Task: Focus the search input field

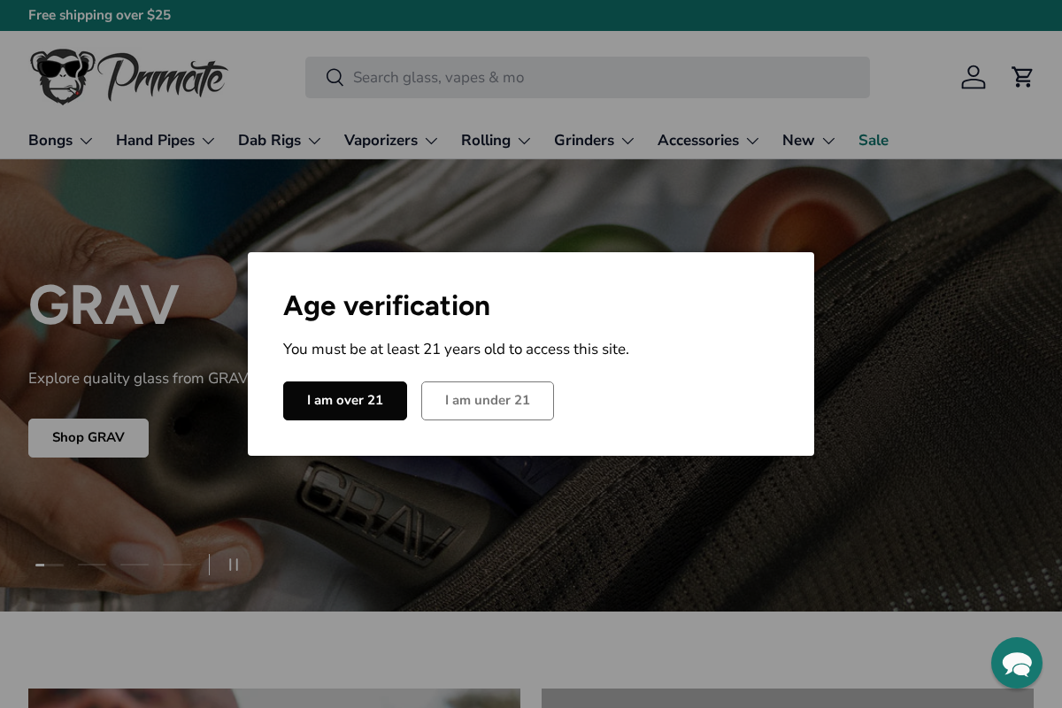Action: click(602, 78)
